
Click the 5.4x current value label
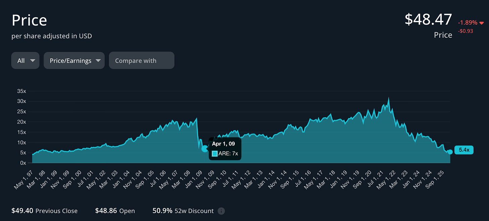[464, 150]
